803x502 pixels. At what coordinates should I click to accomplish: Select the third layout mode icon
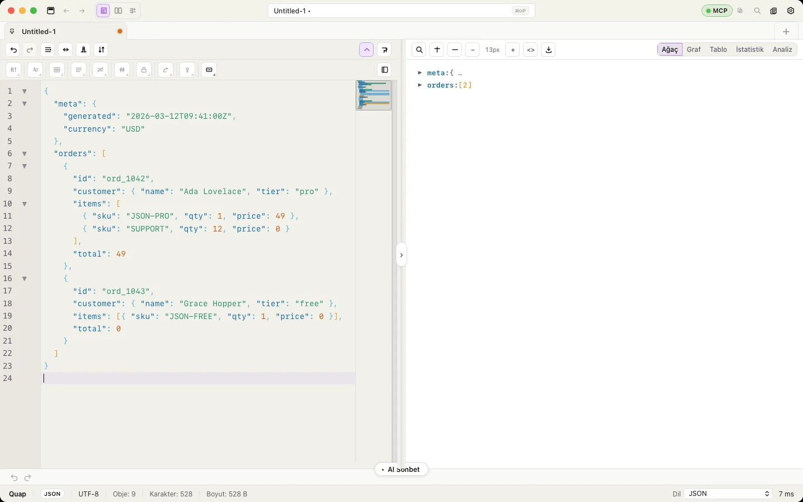point(133,11)
